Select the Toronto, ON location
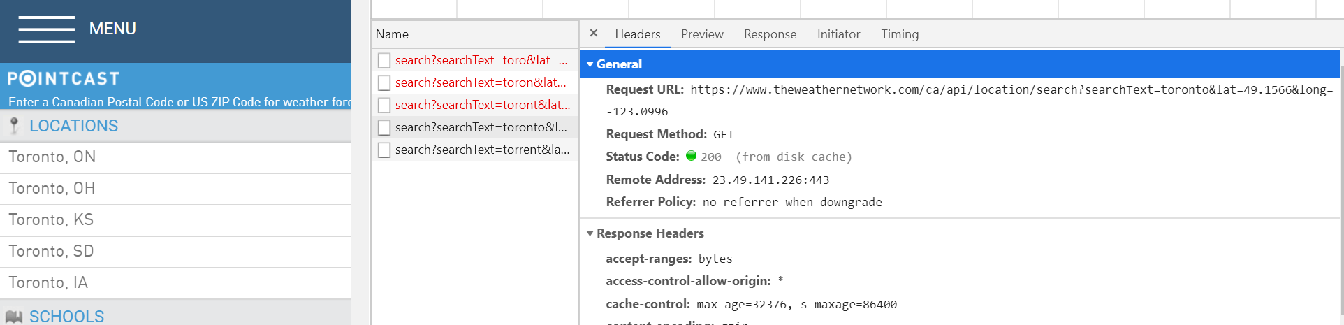1344x325 pixels. coord(175,157)
